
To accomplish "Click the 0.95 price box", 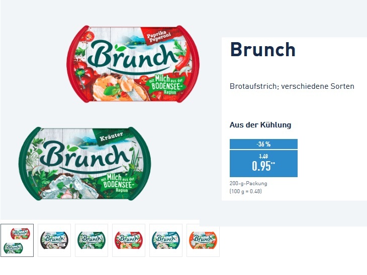I will (263, 164).
